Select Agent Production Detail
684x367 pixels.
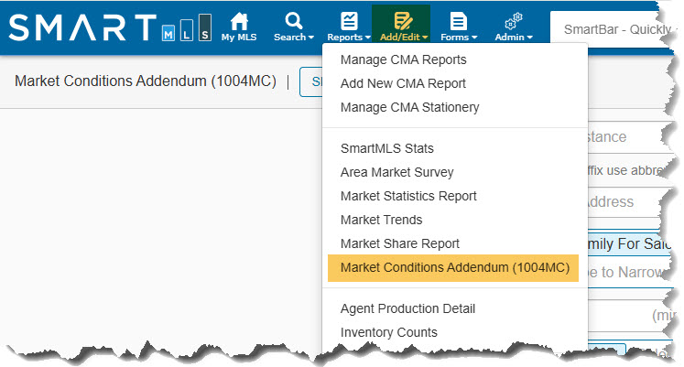(407, 308)
